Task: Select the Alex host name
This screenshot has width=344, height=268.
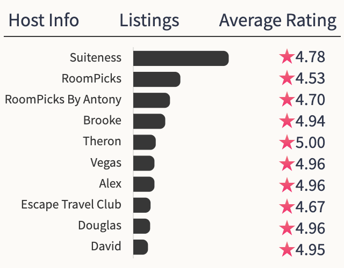Action: (110, 184)
